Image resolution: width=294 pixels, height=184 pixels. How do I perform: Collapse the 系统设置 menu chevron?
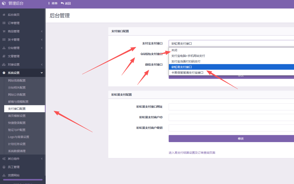tap(42, 73)
